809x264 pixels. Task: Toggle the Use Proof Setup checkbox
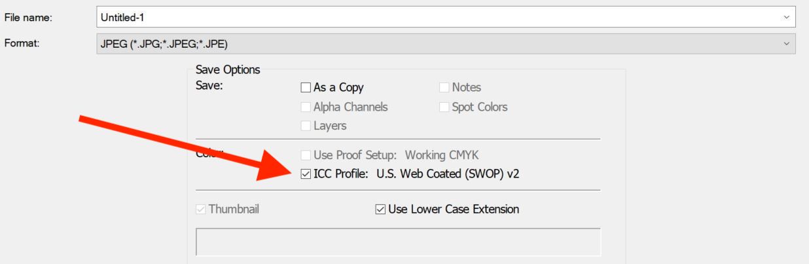[305, 155]
